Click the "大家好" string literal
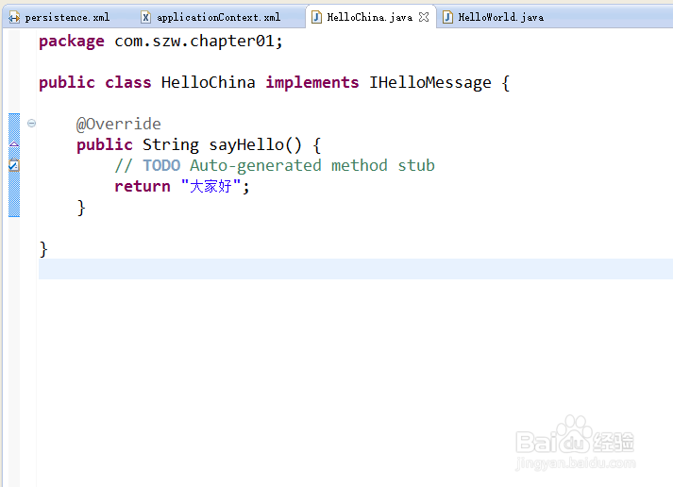This screenshot has width=673, height=487. pyautogui.click(x=210, y=186)
